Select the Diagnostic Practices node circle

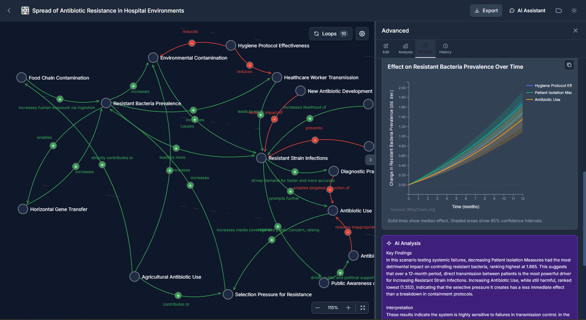pos(334,171)
